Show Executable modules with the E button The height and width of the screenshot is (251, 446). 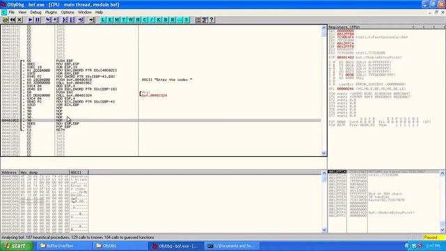(110, 20)
